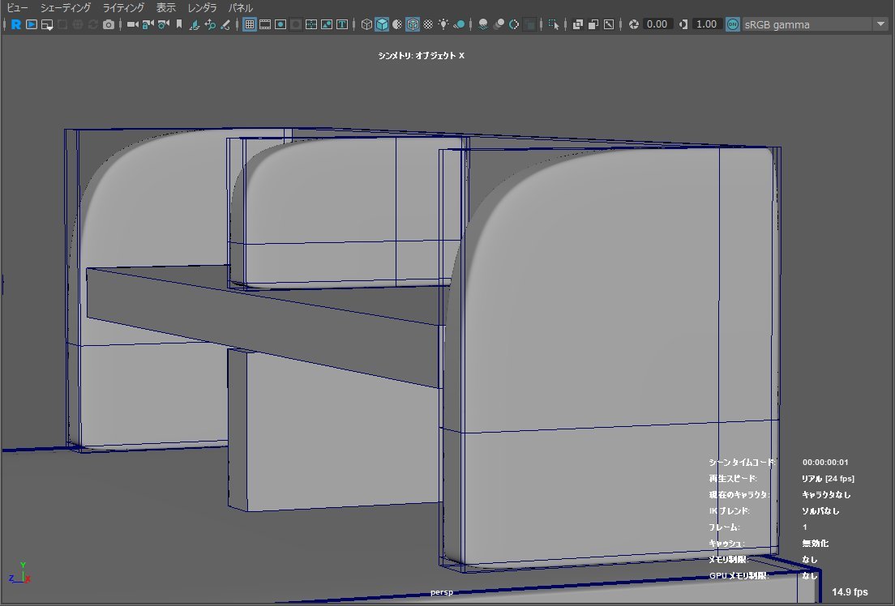Open the bookmarks icon
Screen dimensions: 895x606
178,24
